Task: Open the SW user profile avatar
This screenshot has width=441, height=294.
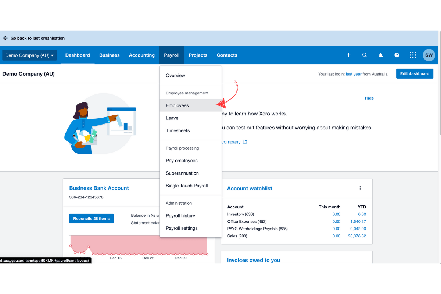Action: point(429,55)
